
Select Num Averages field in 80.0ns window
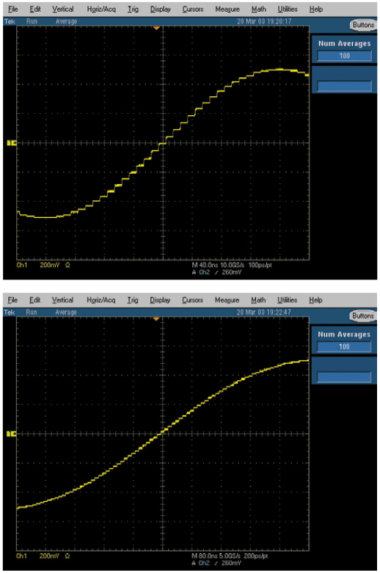coord(344,346)
